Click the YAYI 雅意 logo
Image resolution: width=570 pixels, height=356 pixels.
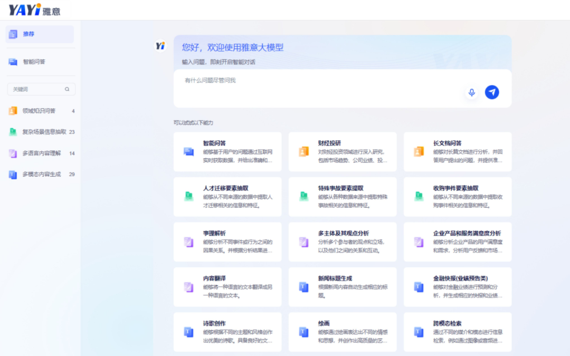coord(34,10)
